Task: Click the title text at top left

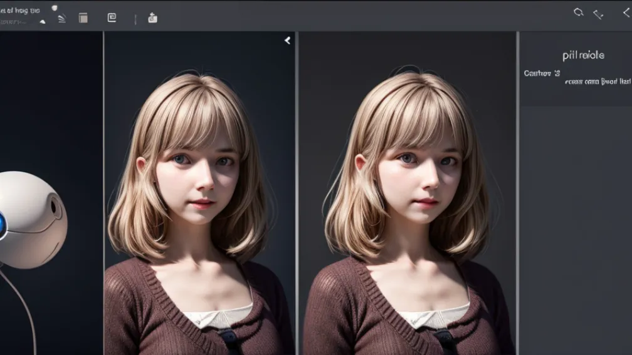Action: click(19, 9)
